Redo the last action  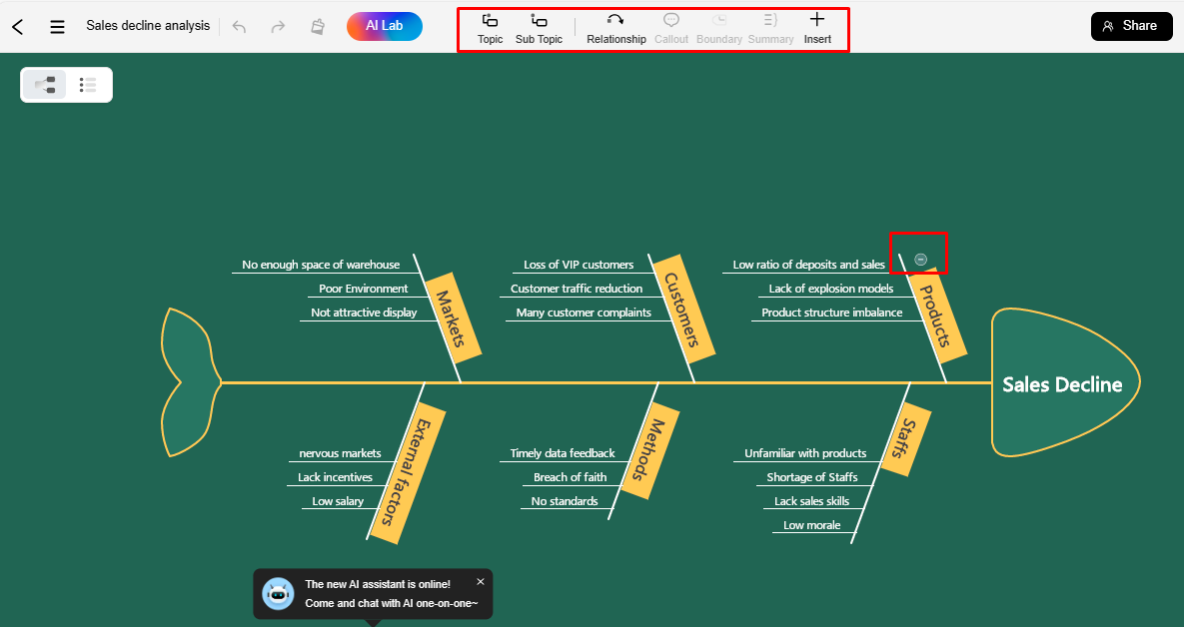(278, 26)
